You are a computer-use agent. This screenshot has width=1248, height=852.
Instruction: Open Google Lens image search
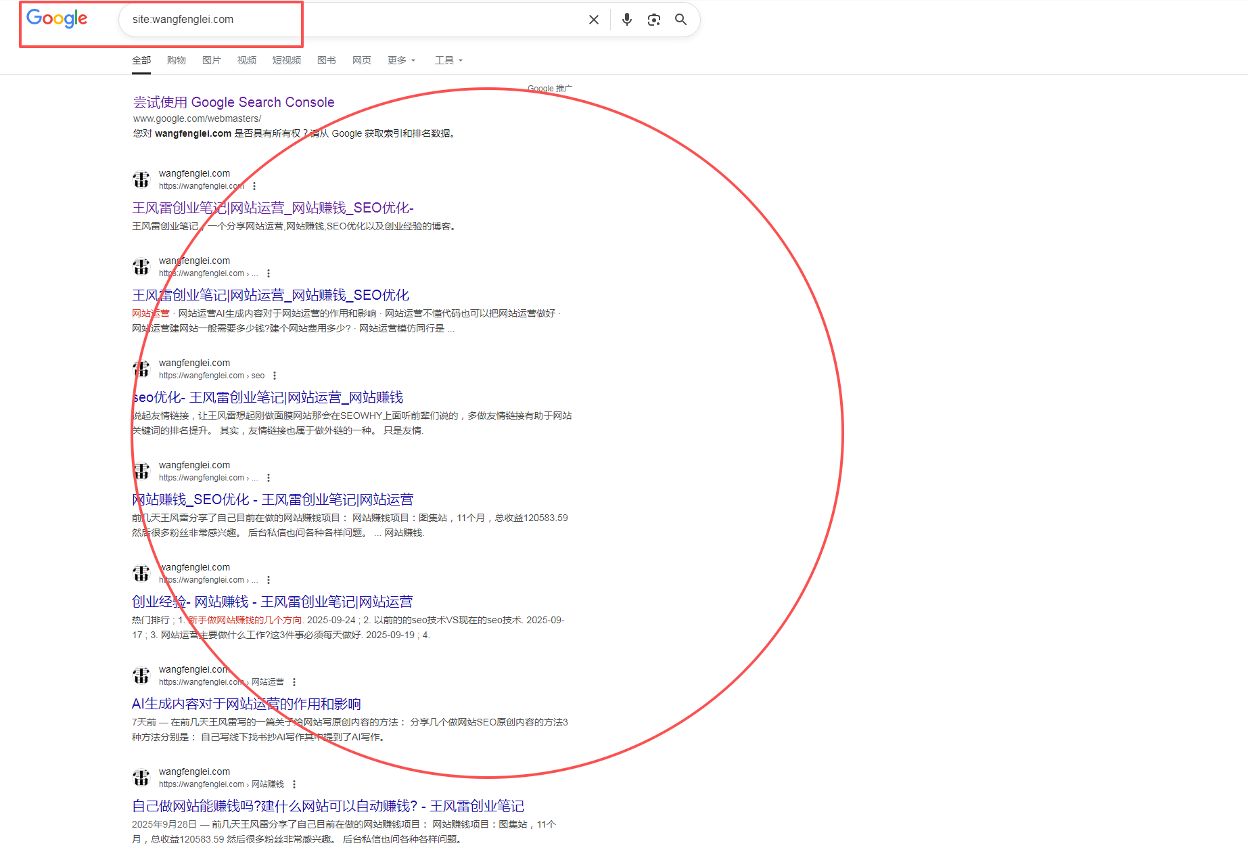tap(653, 19)
